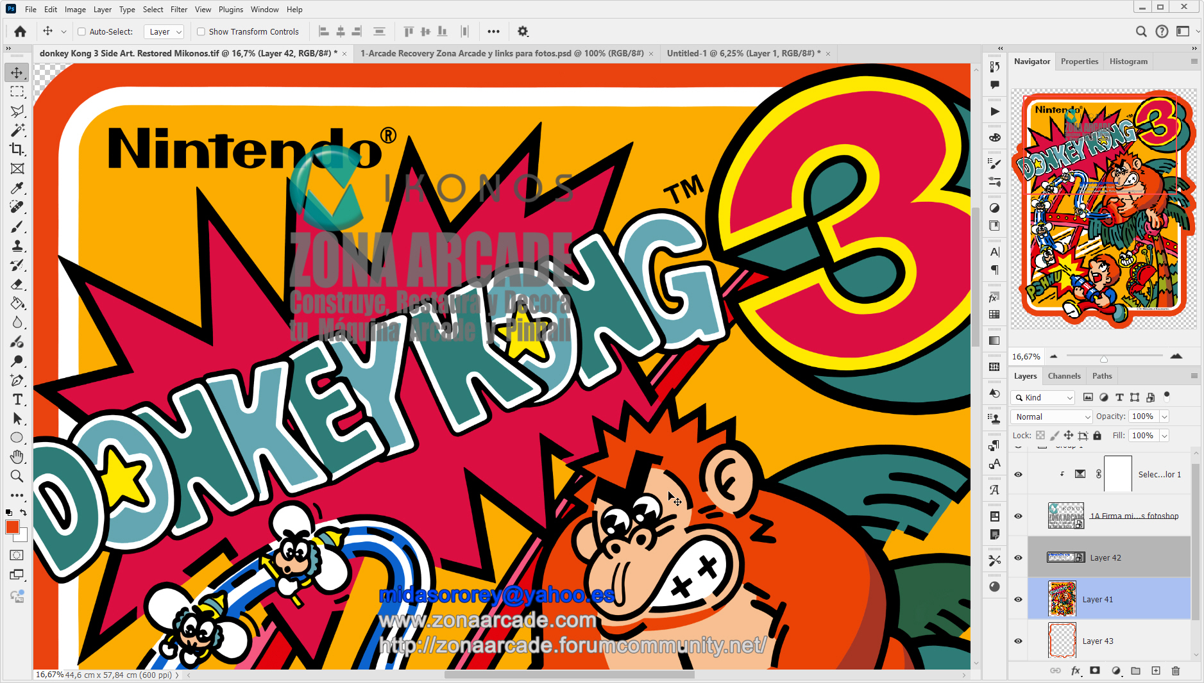Open tool preset picker arrow beside Move icon

tap(64, 31)
